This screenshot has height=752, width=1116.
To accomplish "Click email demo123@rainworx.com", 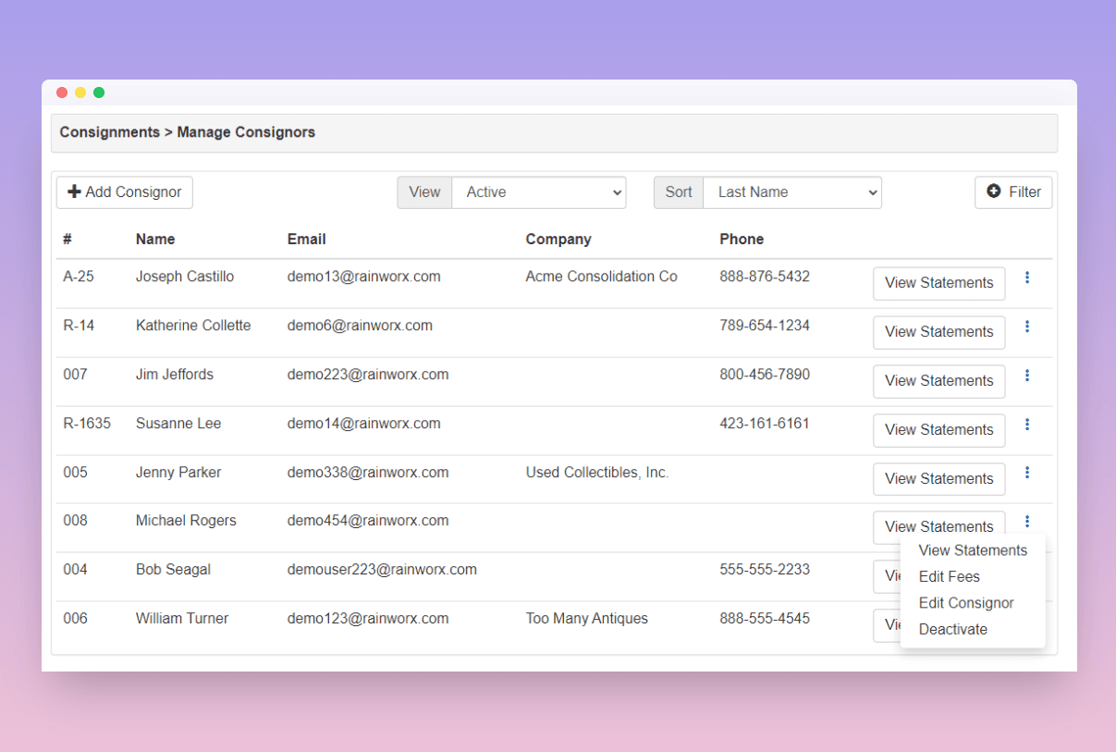I will [368, 619].
